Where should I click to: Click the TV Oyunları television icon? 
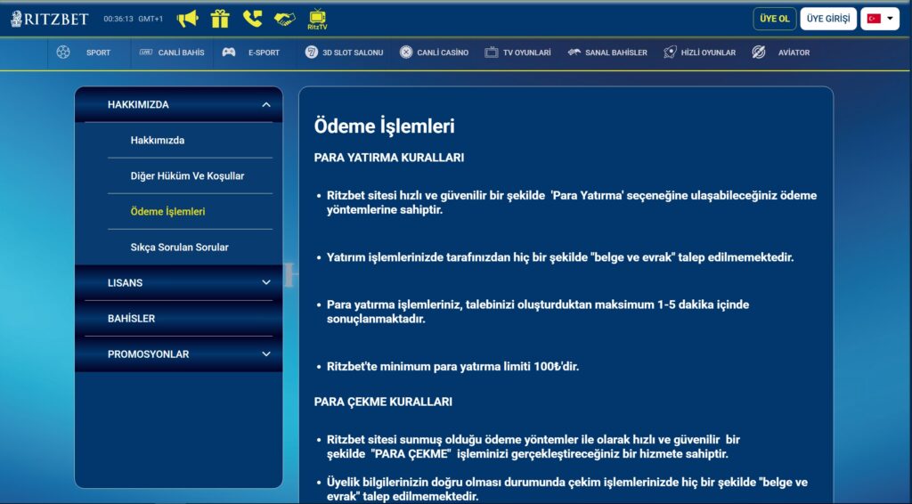point(492,53)
